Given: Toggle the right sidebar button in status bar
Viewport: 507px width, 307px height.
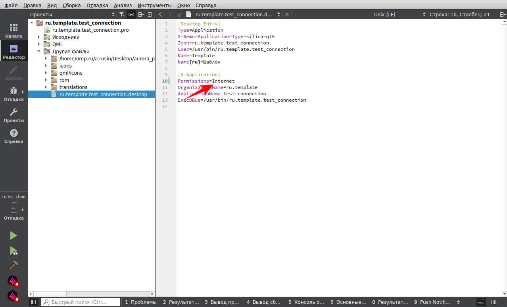Looking at the screenshot, I should tap(493, 302).
